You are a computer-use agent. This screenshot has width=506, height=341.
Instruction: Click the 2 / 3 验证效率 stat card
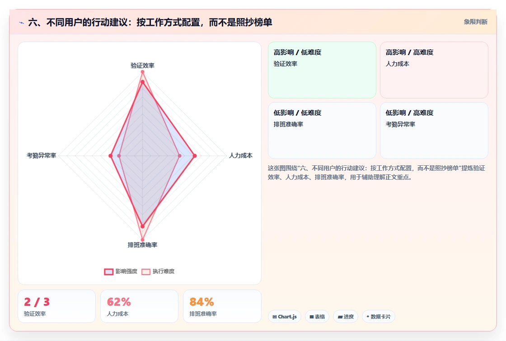[x=57, y=306]
